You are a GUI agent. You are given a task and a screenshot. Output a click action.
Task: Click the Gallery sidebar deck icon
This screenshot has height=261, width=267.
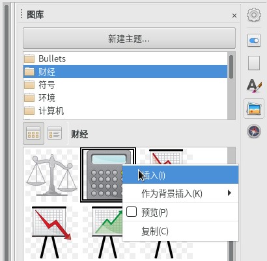[x=254, y=109]
